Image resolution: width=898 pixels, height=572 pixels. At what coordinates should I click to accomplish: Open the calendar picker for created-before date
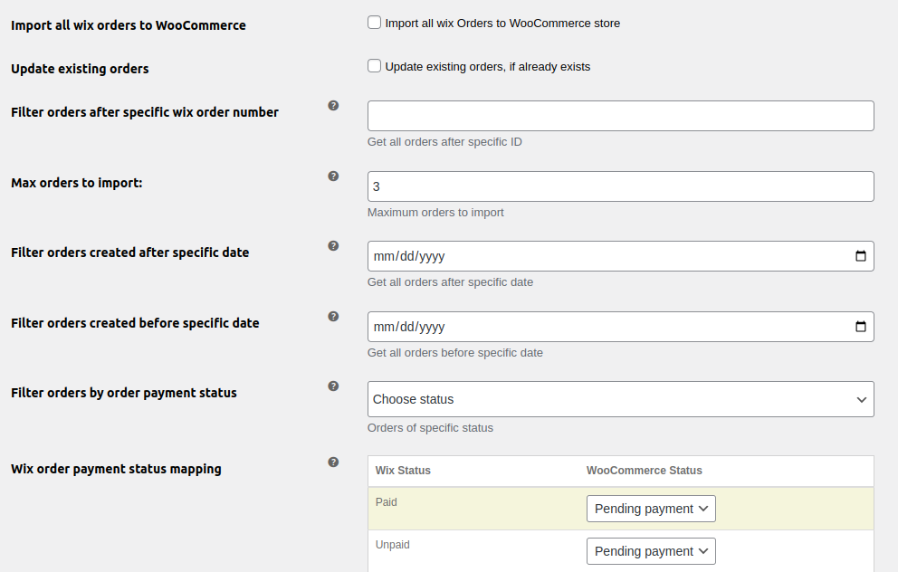pyautogui.click(x=859, y=327)
